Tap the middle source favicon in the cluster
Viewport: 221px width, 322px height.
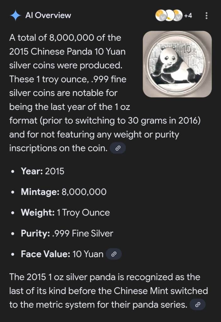click(169, 15)
